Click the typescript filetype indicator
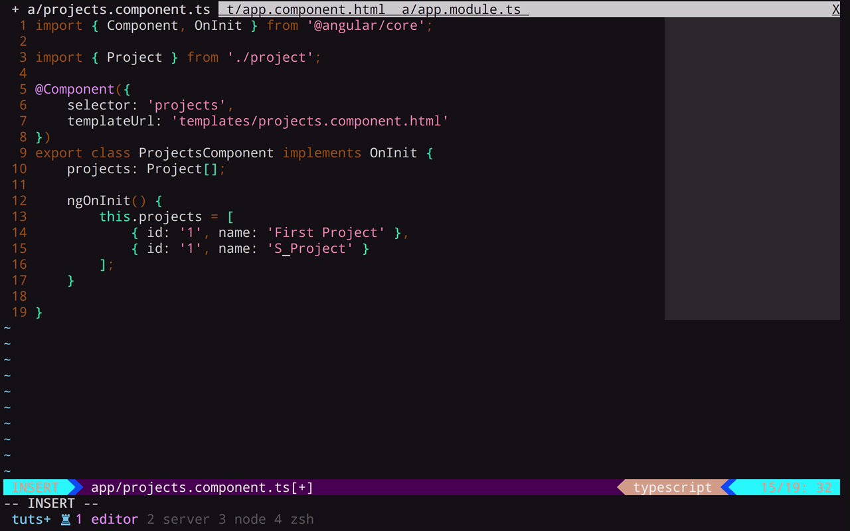This screenshot has width=850, height=531. (672, 487)
